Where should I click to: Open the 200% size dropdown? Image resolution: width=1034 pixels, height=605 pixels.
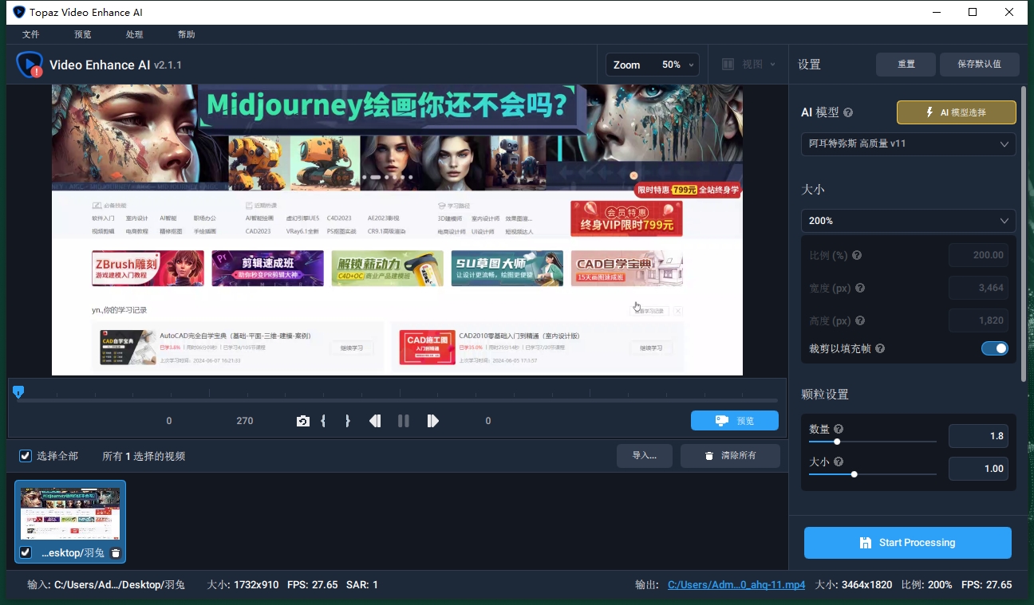(x=909, y=221)
